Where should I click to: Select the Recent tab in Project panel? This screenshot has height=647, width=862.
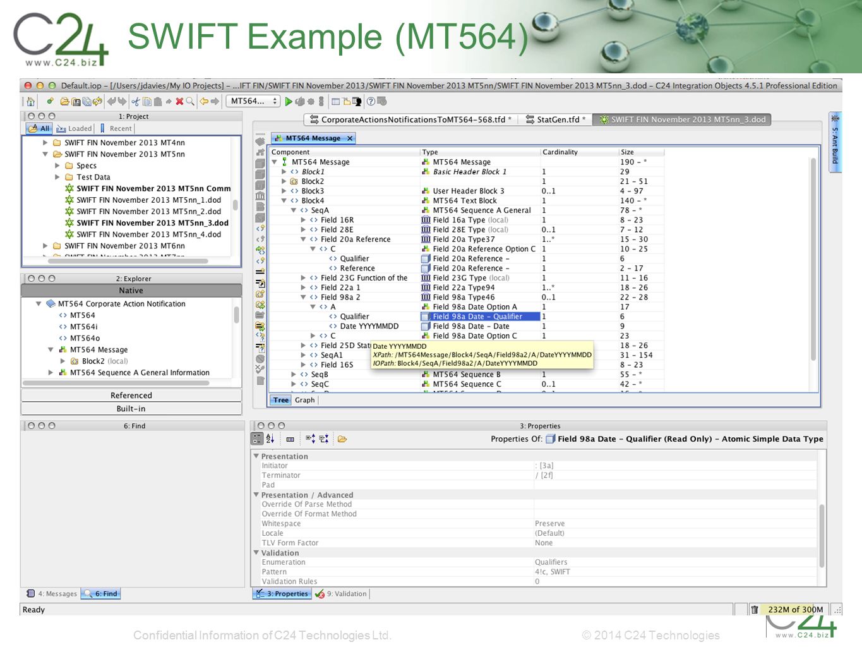coord(116,128)
